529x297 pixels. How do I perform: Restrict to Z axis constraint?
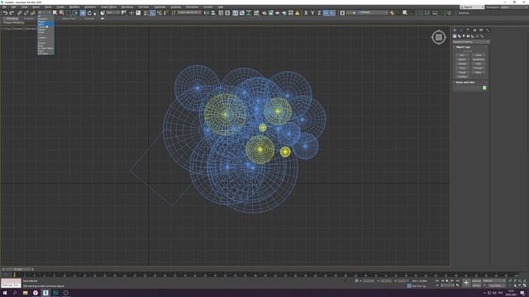tap(319, 13)
